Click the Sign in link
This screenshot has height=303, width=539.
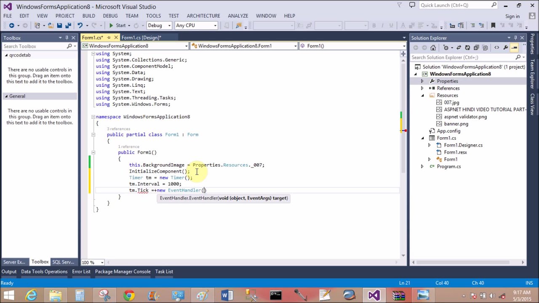pos(512,16)
